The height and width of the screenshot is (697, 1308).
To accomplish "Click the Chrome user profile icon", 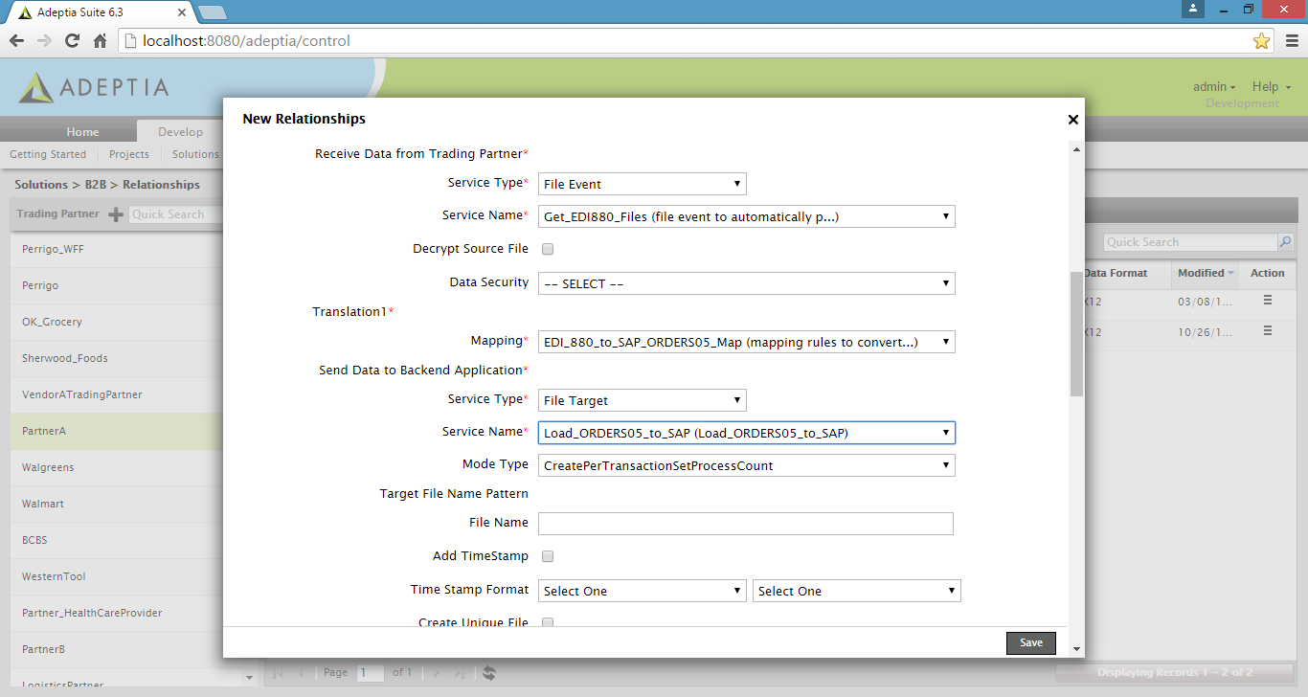I will [x=1192, y=9].
